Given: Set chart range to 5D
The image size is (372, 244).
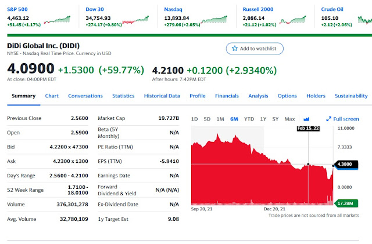Looking at the screenshot, I should (207, 119).
